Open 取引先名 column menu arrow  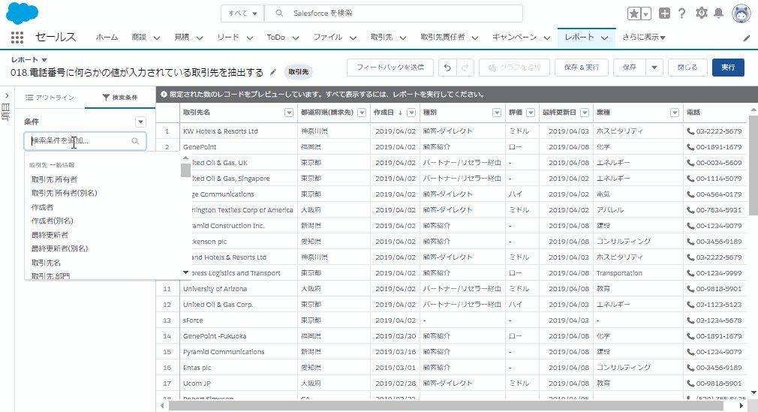(289, 113)
